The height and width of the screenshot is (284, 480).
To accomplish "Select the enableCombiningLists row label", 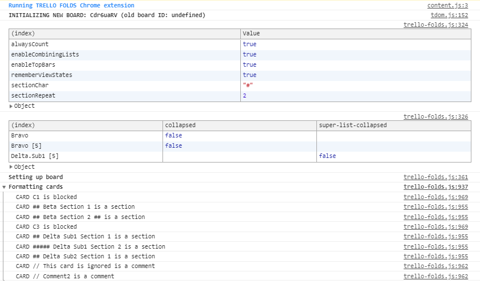I will point(45,54).
